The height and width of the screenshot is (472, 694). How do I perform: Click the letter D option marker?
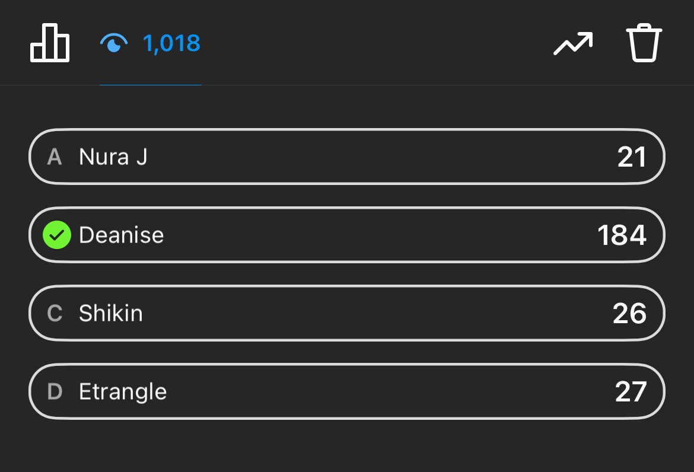(x=55, y=392)
